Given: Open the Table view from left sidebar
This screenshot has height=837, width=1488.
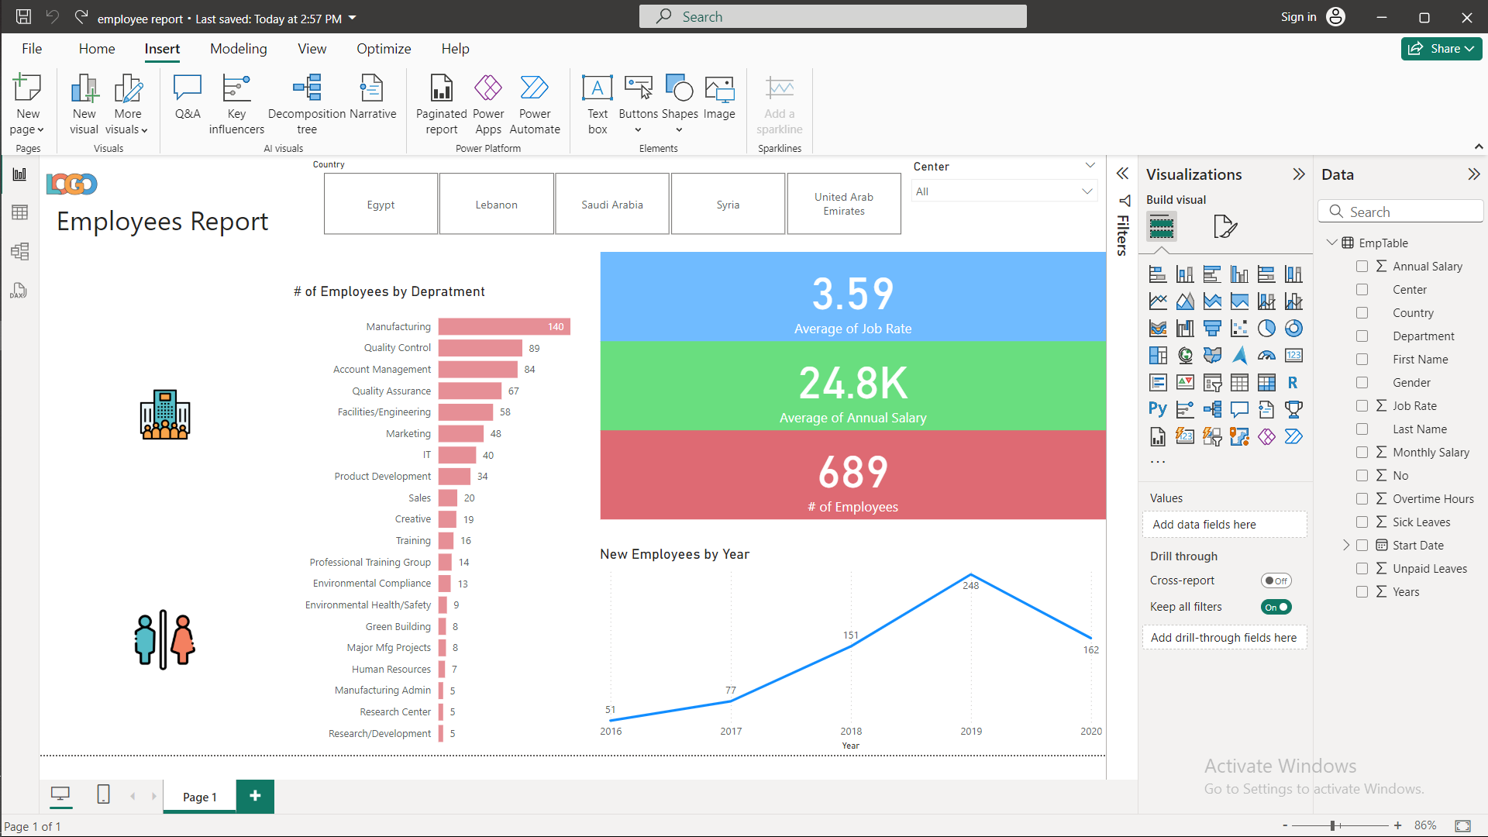Looking at the screenshot, I should [x=20, y=212].
